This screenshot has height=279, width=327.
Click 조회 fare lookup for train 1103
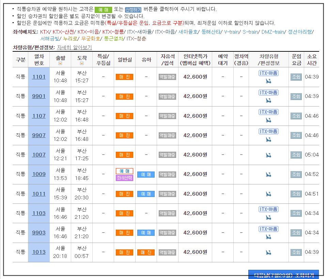pyautogui.click(x=296, y=213)
